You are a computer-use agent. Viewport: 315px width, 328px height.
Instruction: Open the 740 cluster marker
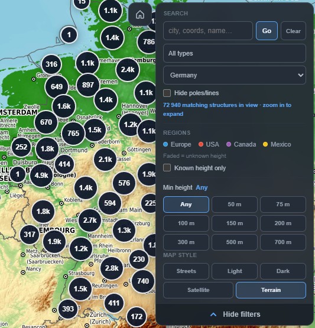(x=143, y=281)
